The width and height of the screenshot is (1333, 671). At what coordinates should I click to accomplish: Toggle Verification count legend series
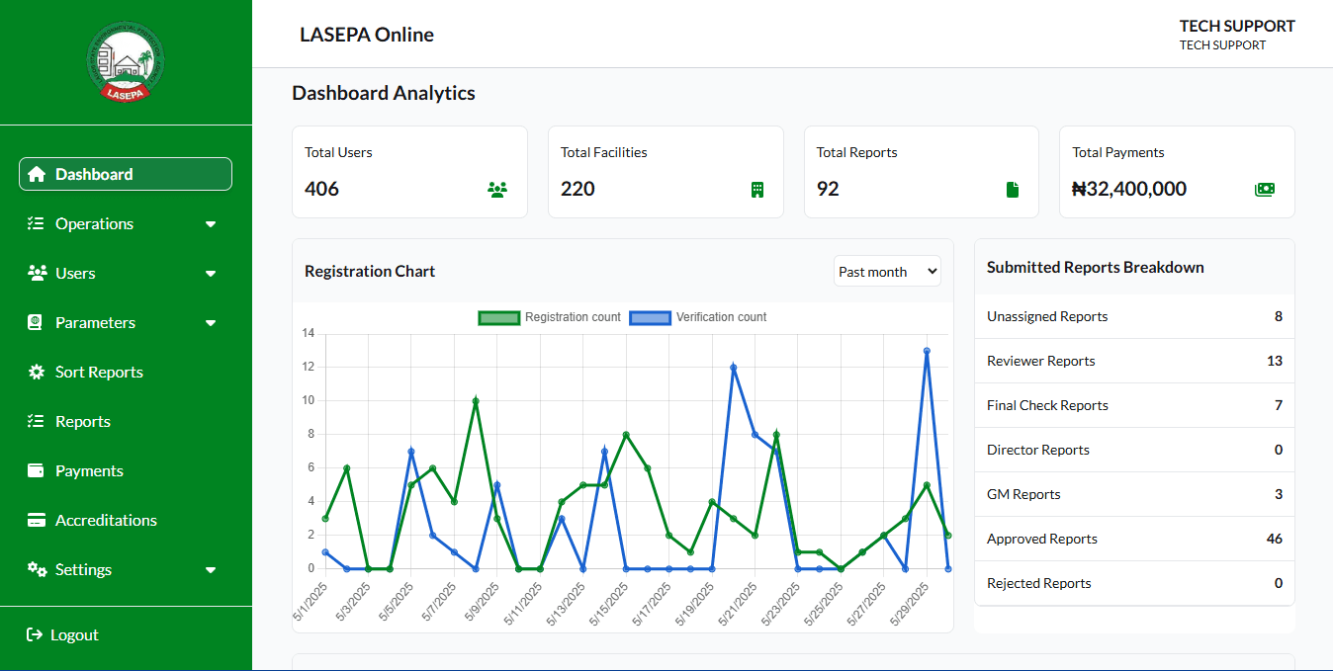pyautogui.click(x=699, y=317)
